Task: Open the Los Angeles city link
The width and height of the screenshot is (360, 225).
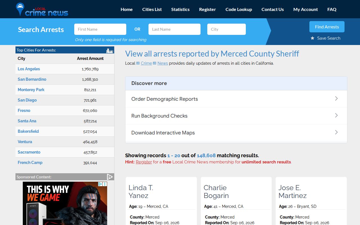Action: 29,69
